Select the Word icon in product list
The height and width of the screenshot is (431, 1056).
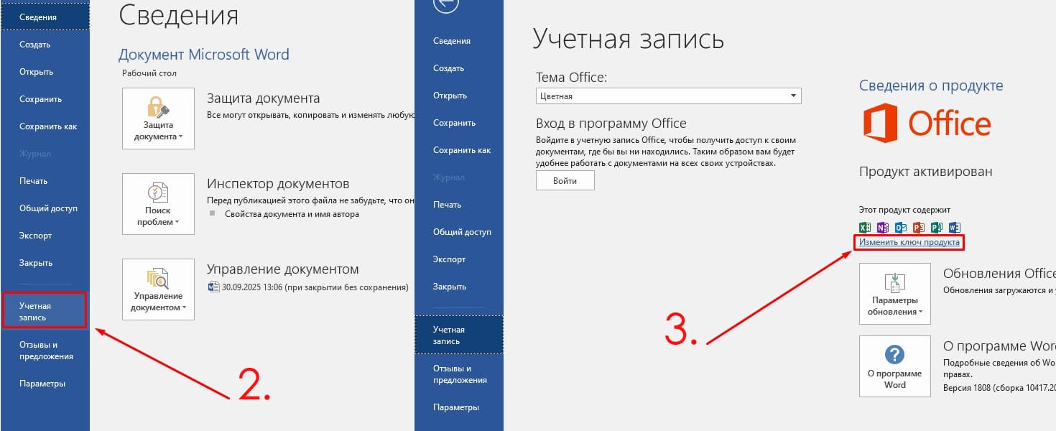pos(954,227)
